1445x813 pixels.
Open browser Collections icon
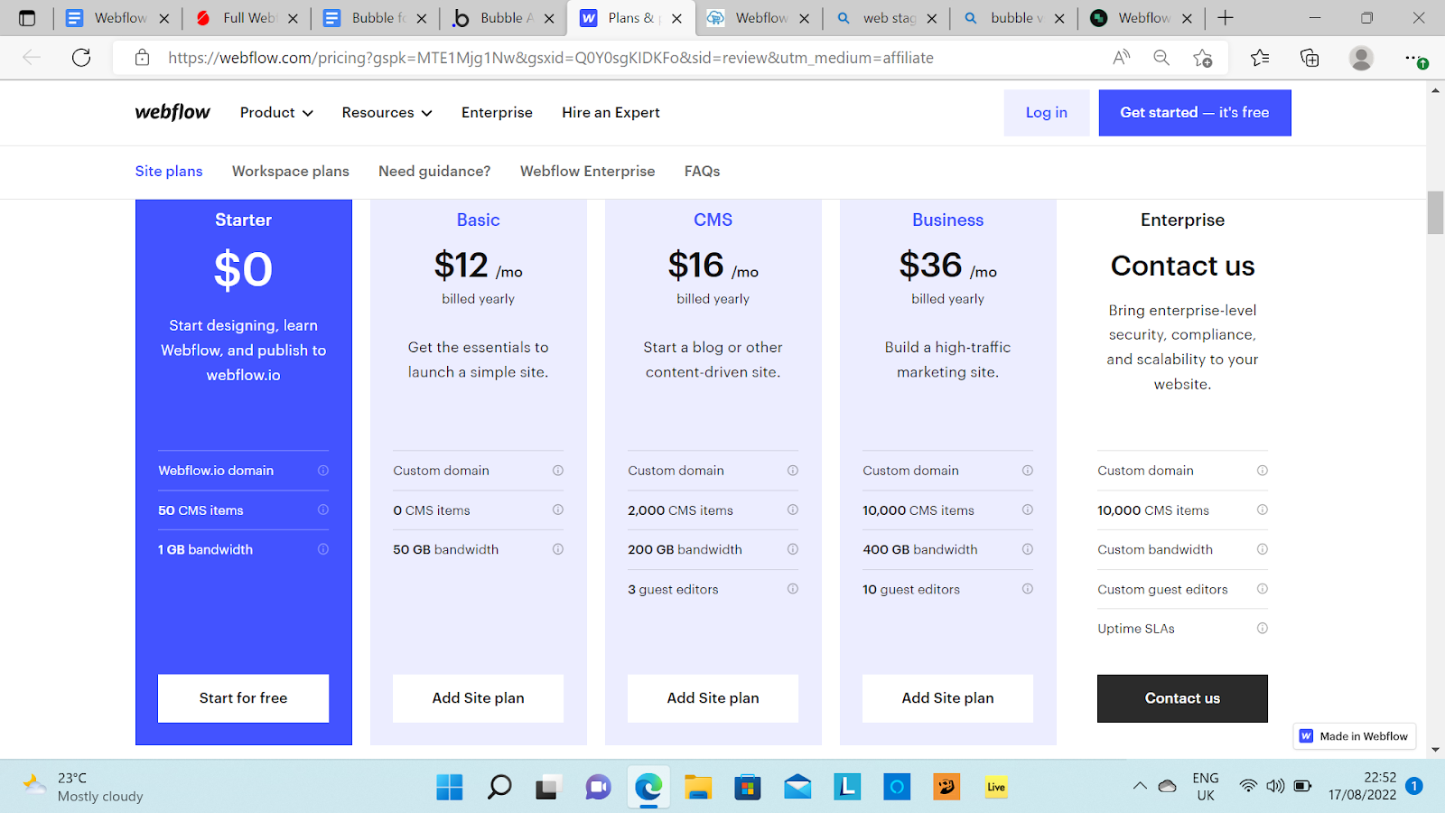1310,58
